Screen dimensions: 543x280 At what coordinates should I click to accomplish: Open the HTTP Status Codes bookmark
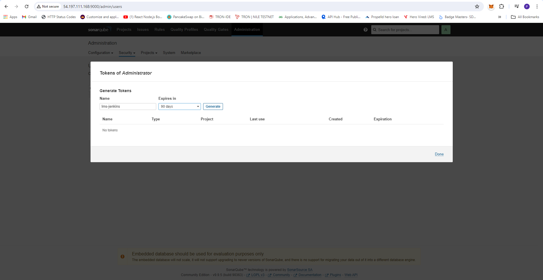(59, 17)
